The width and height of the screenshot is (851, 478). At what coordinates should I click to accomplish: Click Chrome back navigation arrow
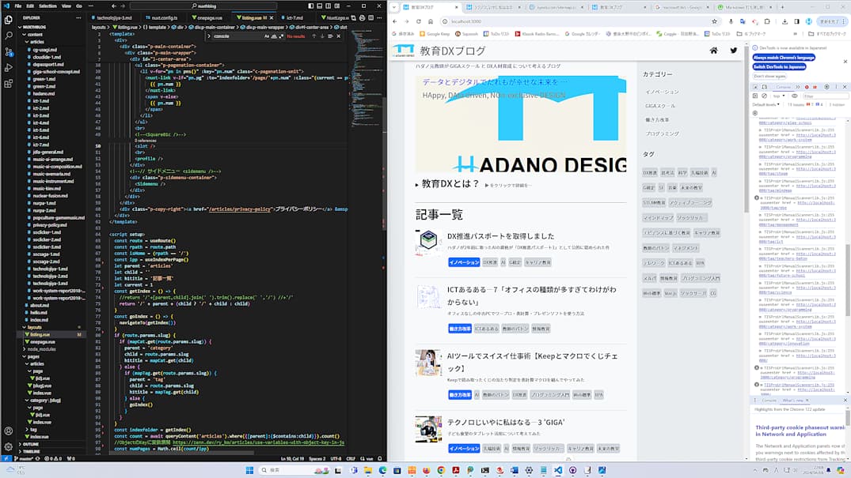tap(394, 21)
